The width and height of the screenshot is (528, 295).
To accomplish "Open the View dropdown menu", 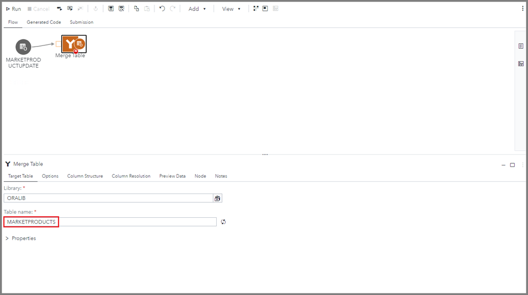I will tap(231, 9).
